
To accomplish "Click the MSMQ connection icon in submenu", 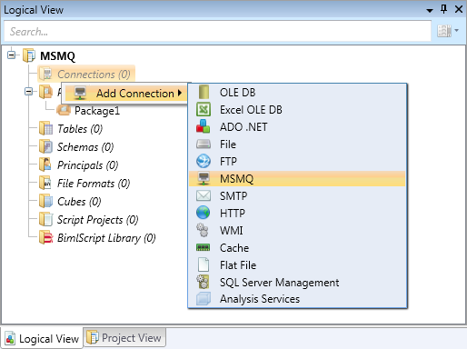I will pyautogui.click(x=204, y=178).
